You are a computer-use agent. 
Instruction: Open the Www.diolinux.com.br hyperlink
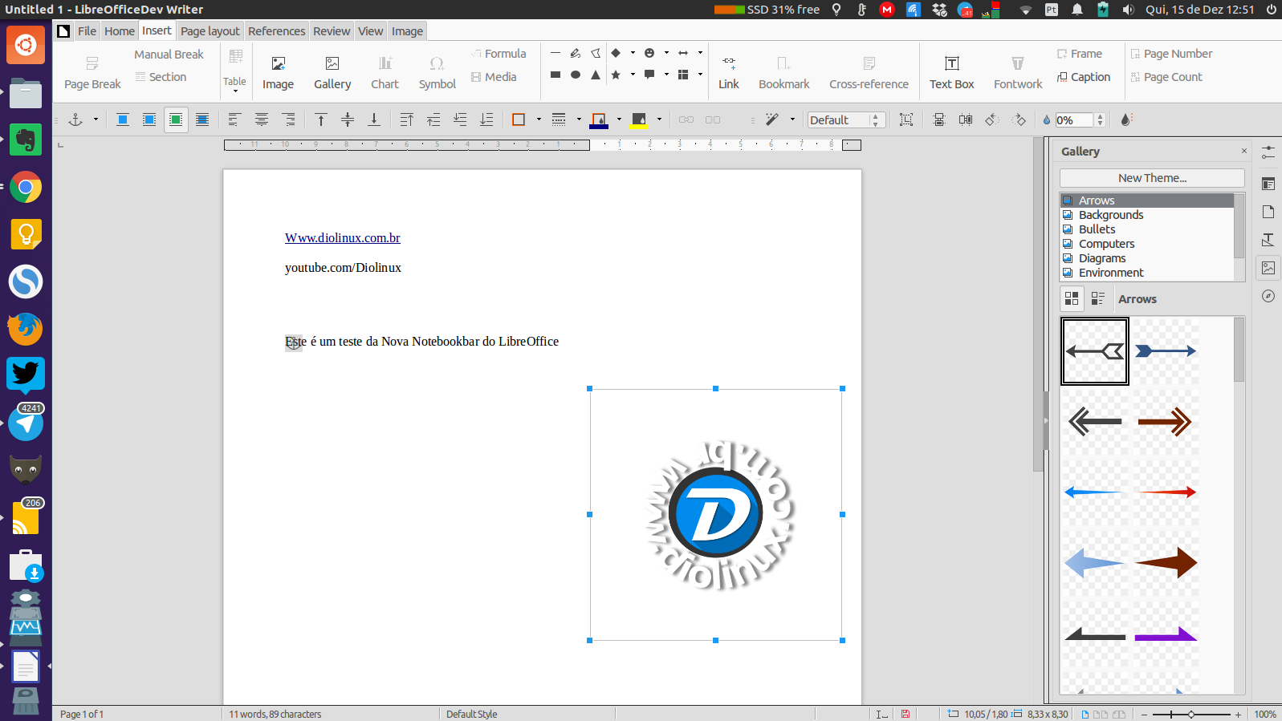tap(342, 237)
